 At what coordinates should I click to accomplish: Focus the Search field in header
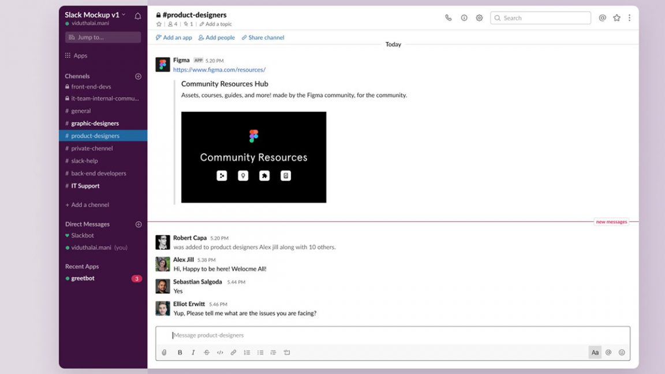(x=540, y=18)
